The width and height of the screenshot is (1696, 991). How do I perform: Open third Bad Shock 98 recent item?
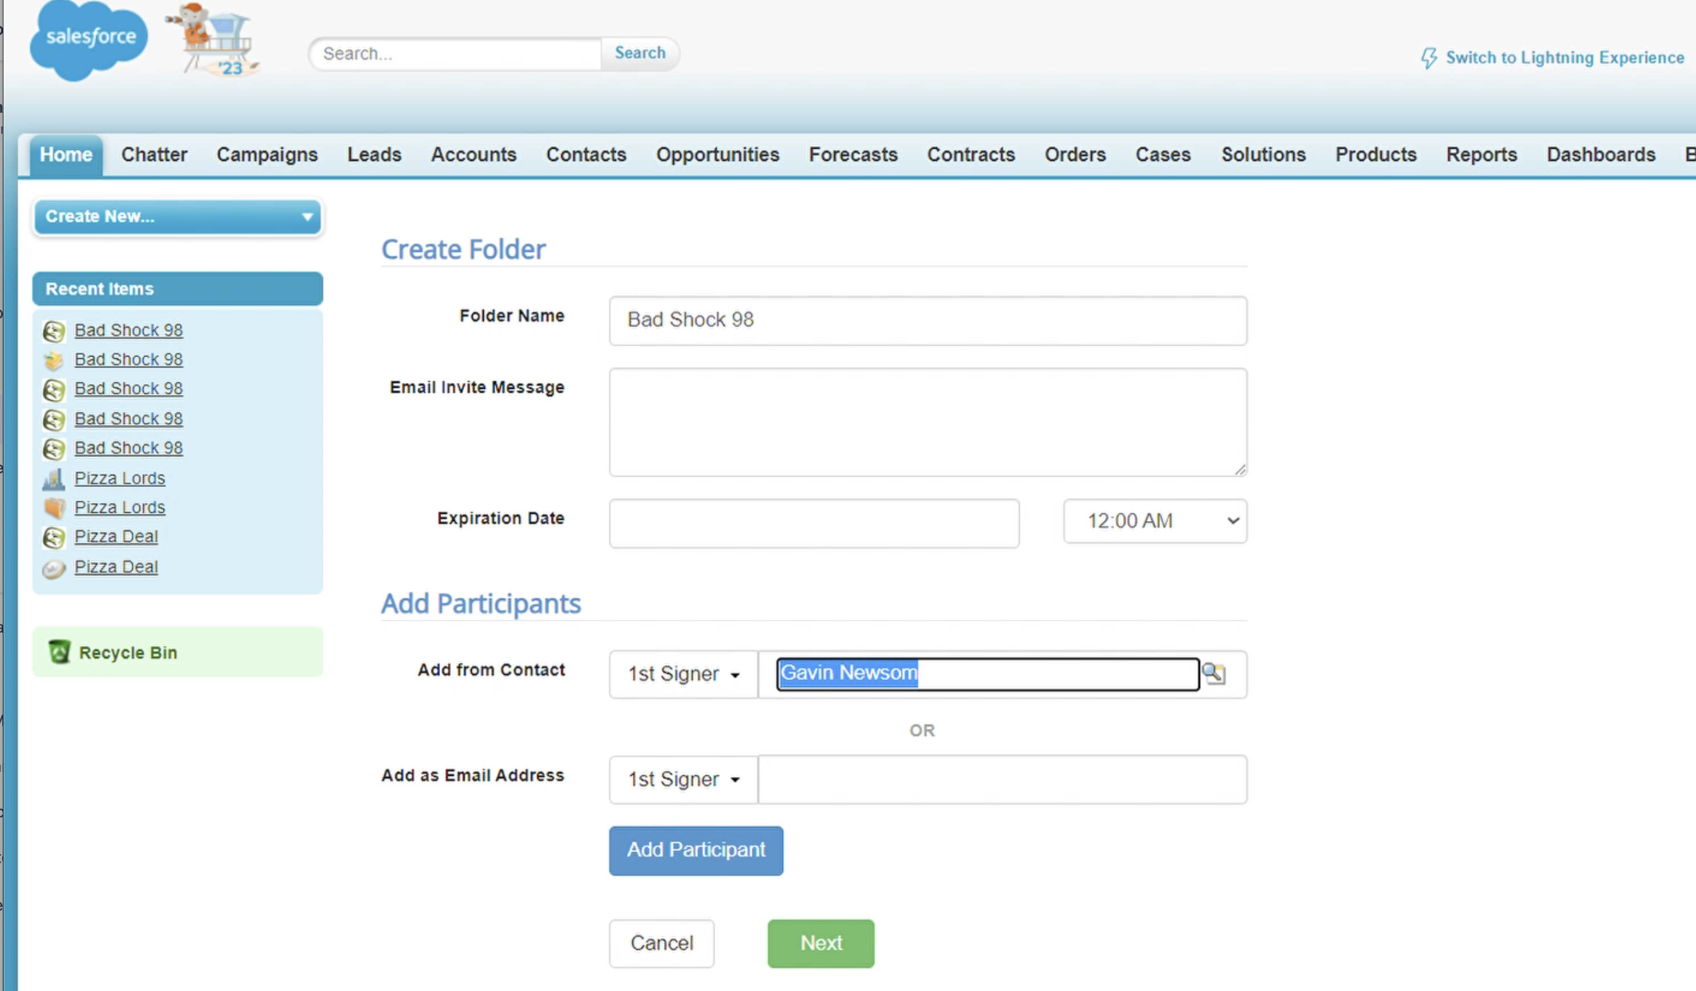click(x=129, y=389)
